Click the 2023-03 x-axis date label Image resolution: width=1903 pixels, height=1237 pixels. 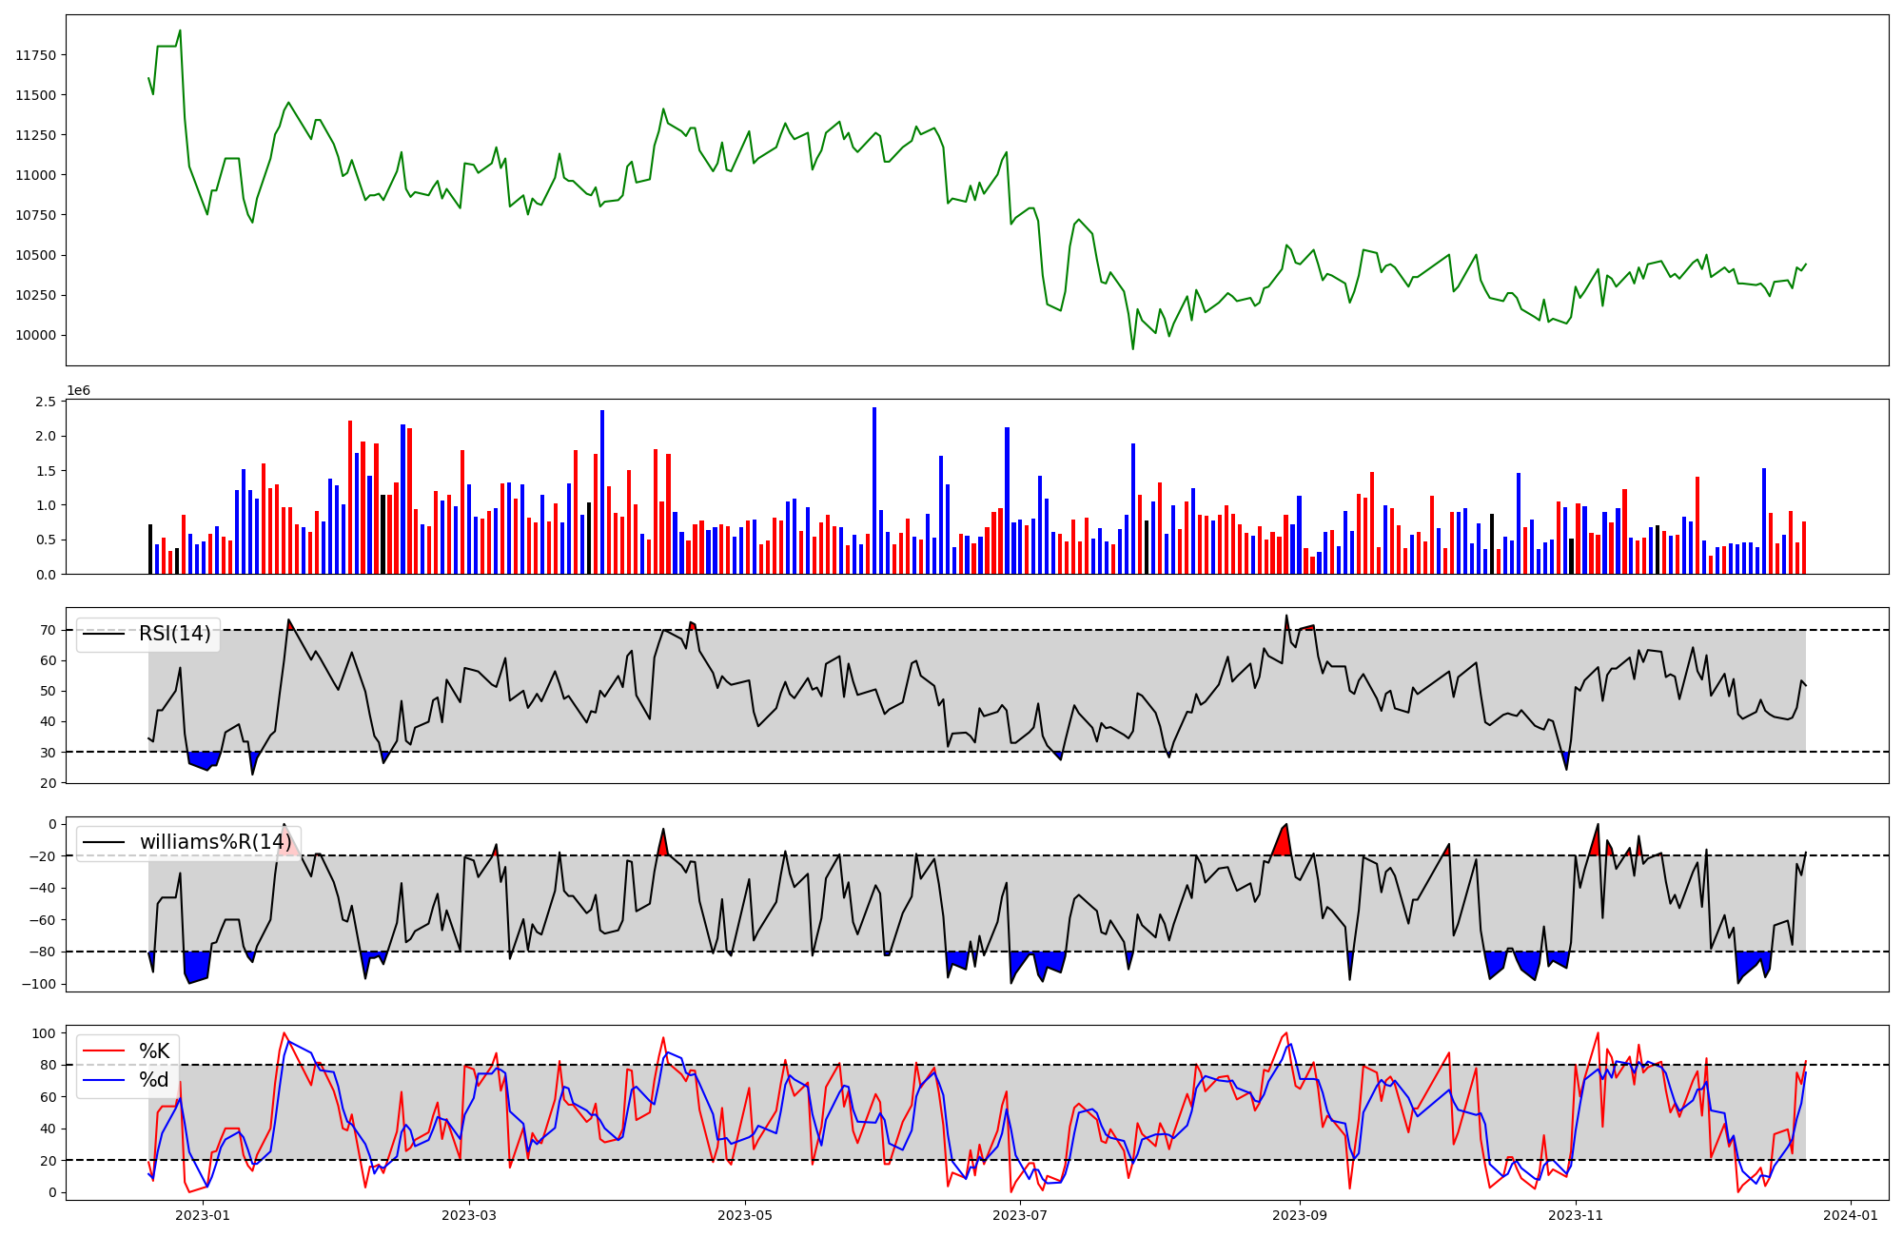click(468, 1214)
